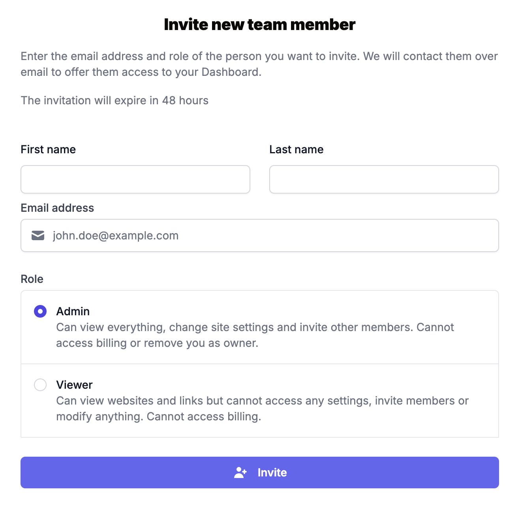Click the person-plus icon on Invite button
Image resolution: width=518 pixels, height=512 pixels.
tap(241, 472)
